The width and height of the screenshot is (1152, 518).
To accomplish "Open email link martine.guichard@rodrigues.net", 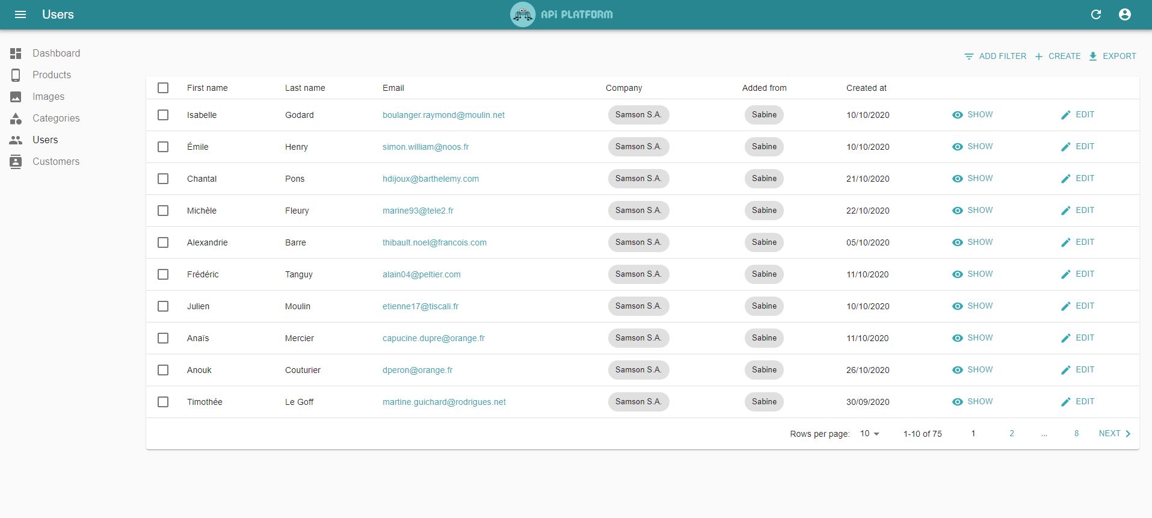I will click(444, 402).
